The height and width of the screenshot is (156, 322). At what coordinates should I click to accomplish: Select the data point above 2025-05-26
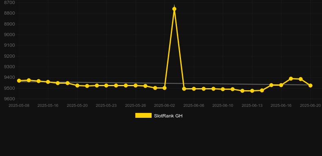[x=136, y=85]
